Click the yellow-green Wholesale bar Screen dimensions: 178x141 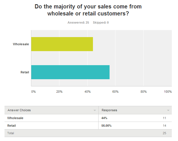click(x=62, y=44)
